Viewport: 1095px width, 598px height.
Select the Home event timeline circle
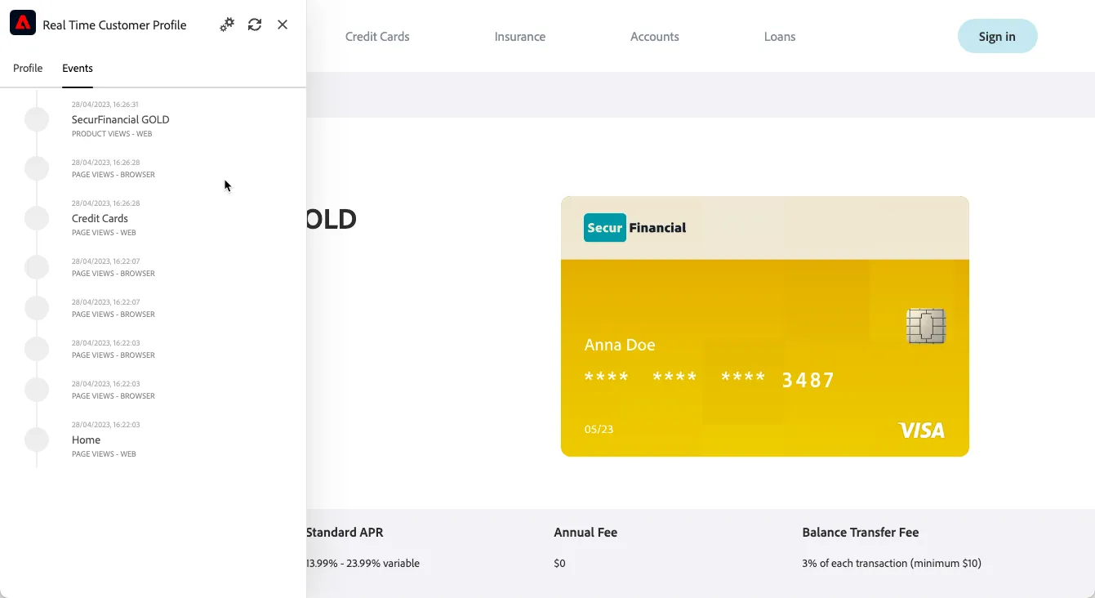[37, 440]
